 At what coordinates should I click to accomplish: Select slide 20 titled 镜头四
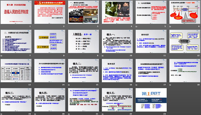[50, 100]
